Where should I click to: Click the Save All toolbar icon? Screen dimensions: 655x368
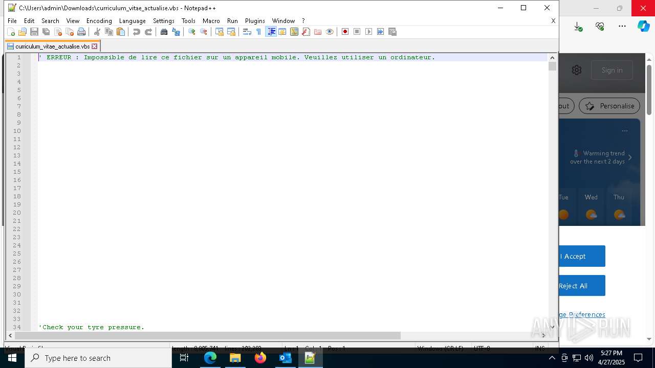(x=46, y=32)
